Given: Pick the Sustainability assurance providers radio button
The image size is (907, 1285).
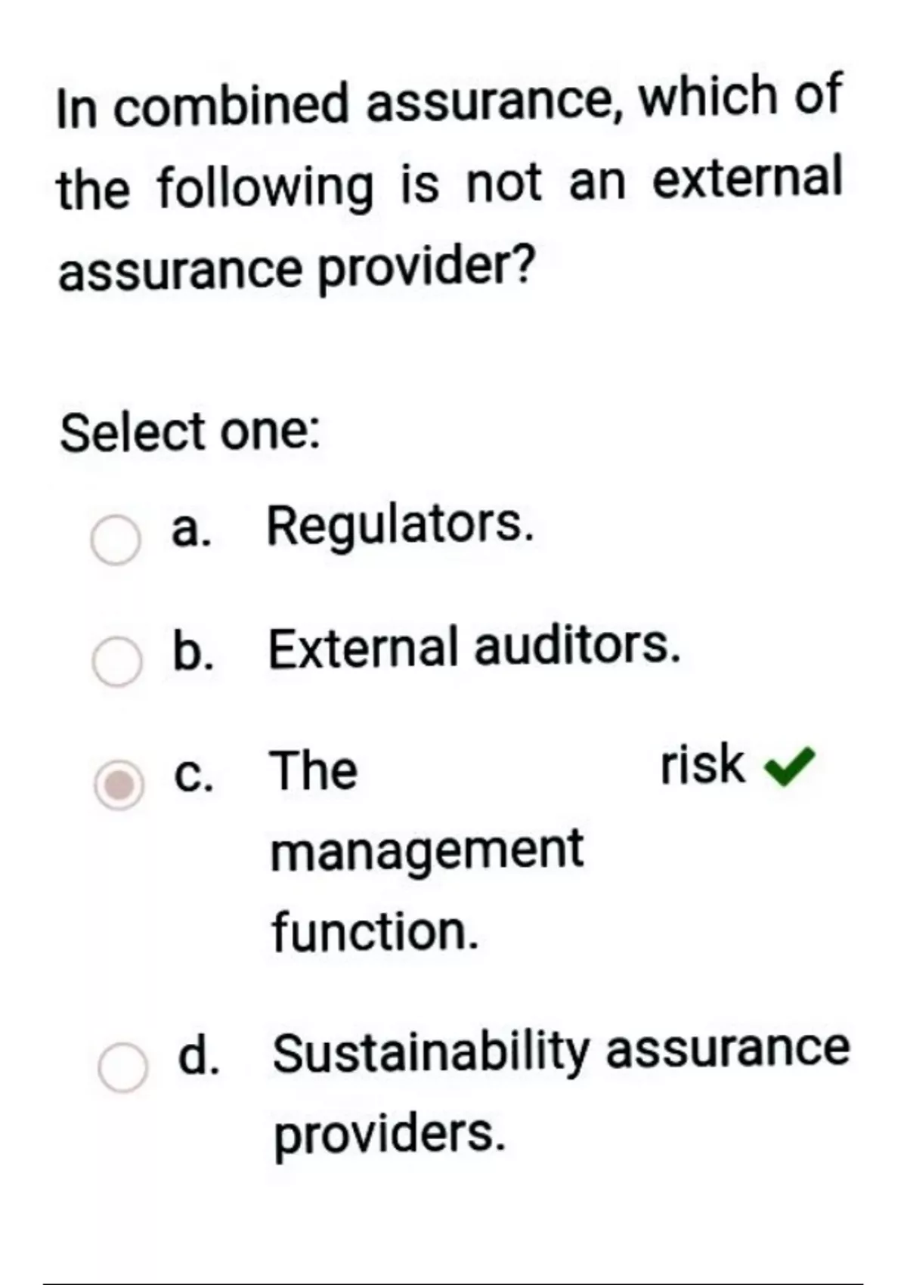Looking at the screenshot, I should coord(122,1067).
